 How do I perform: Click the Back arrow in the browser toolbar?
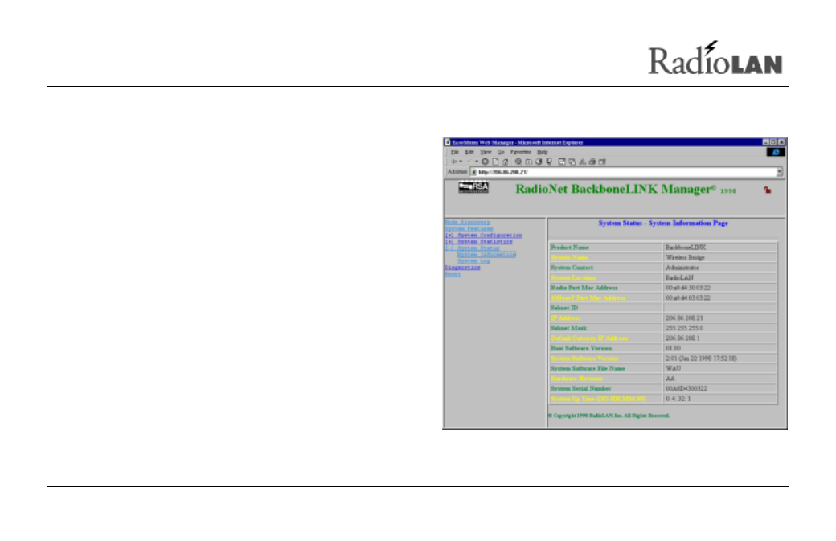453,162
